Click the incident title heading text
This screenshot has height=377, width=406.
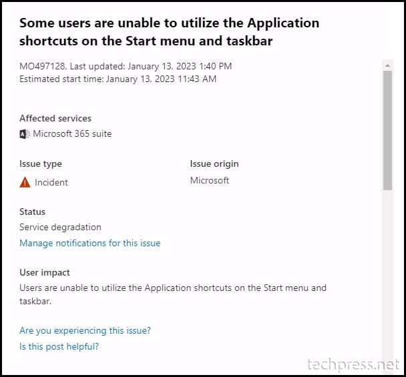[170, 32]
